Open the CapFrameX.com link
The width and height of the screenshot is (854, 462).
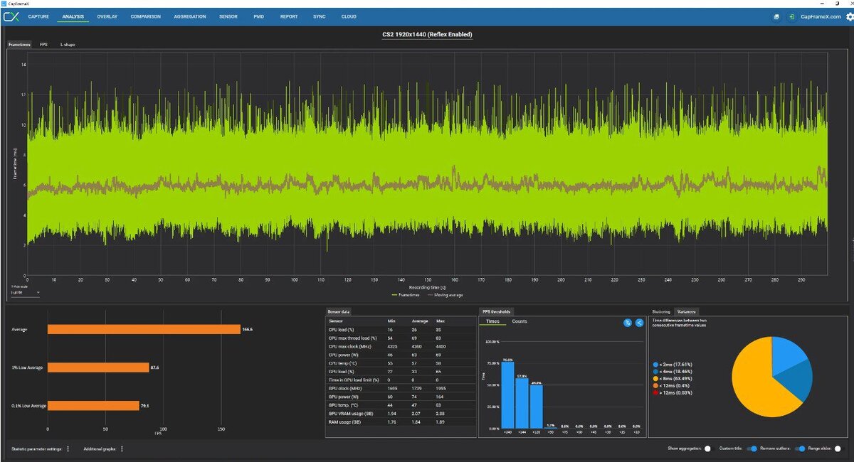(821, 16)
